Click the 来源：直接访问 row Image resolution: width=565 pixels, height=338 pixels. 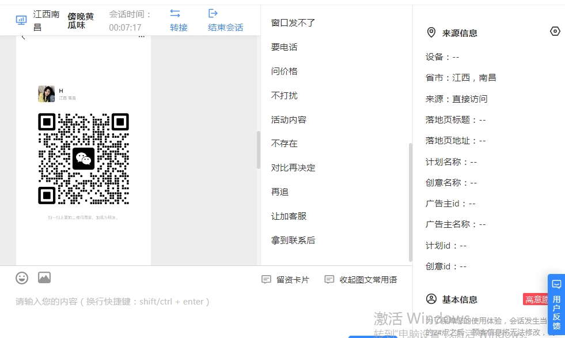click(456, 99)
